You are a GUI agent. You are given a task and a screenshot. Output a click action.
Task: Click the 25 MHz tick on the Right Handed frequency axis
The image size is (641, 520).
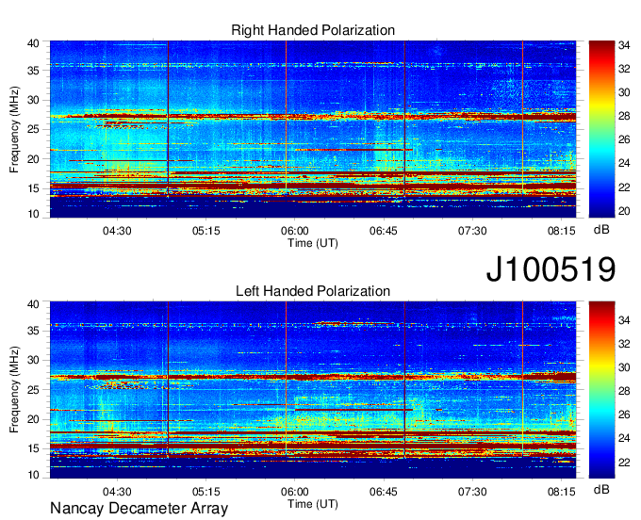click(33, 129)
